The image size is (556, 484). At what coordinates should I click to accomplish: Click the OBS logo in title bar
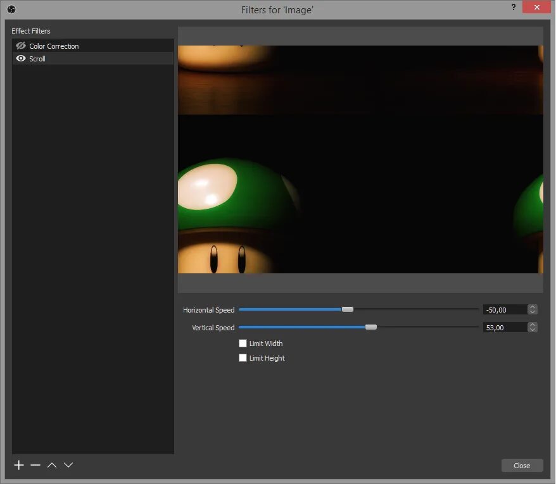tap(11, 9)
